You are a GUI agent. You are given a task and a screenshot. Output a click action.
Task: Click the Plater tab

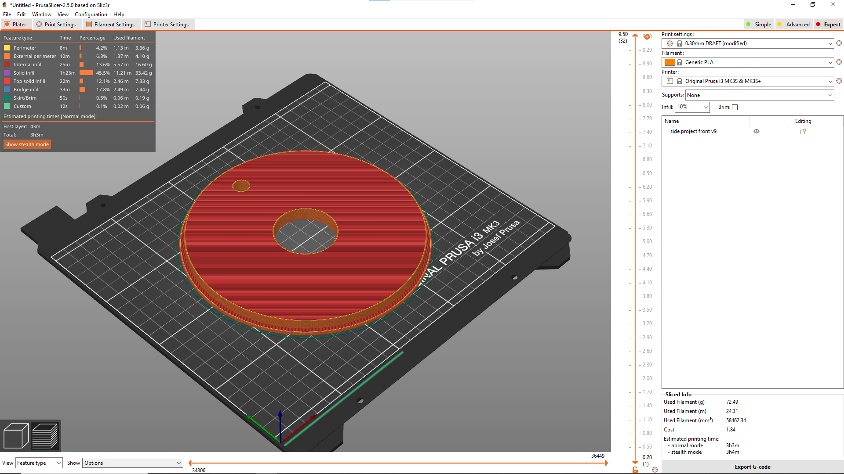[20, 24]
